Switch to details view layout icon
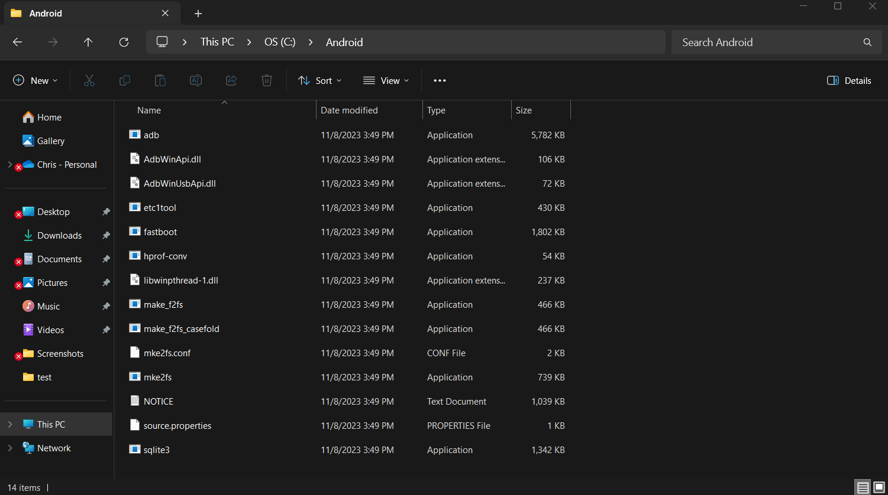 863,487
